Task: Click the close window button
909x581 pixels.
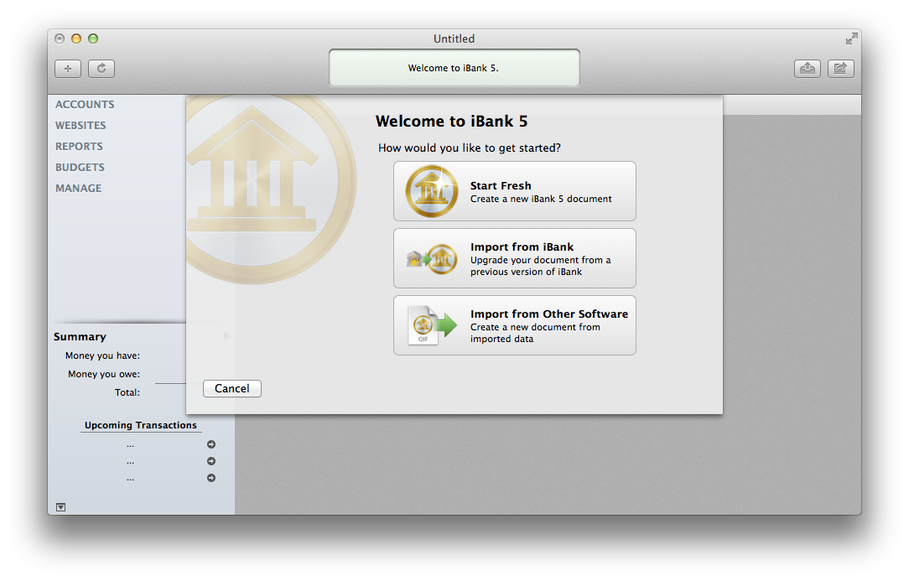Action: click(60, 39)
